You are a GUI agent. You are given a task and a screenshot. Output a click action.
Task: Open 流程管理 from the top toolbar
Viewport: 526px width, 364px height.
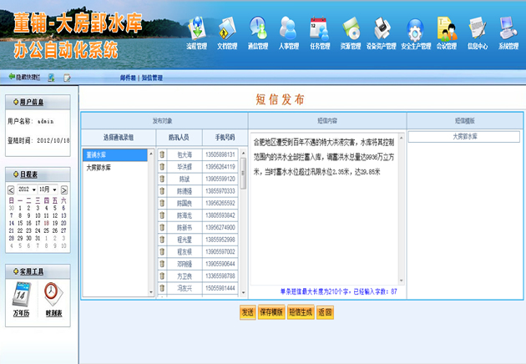pyautogui.click(x=195, y=32)
